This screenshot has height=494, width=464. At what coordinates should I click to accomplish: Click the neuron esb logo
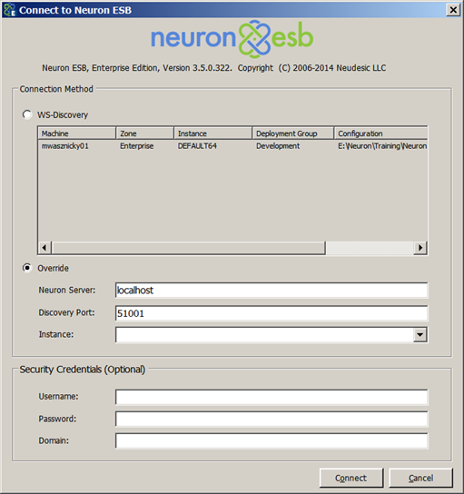coord(232,39)
